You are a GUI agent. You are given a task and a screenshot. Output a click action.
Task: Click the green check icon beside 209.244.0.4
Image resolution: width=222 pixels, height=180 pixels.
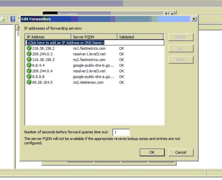29,71
